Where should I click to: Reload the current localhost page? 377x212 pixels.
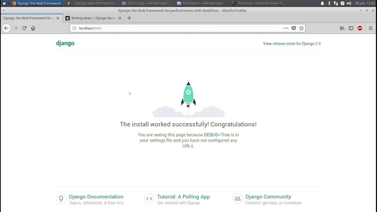[x=24, y=28]
